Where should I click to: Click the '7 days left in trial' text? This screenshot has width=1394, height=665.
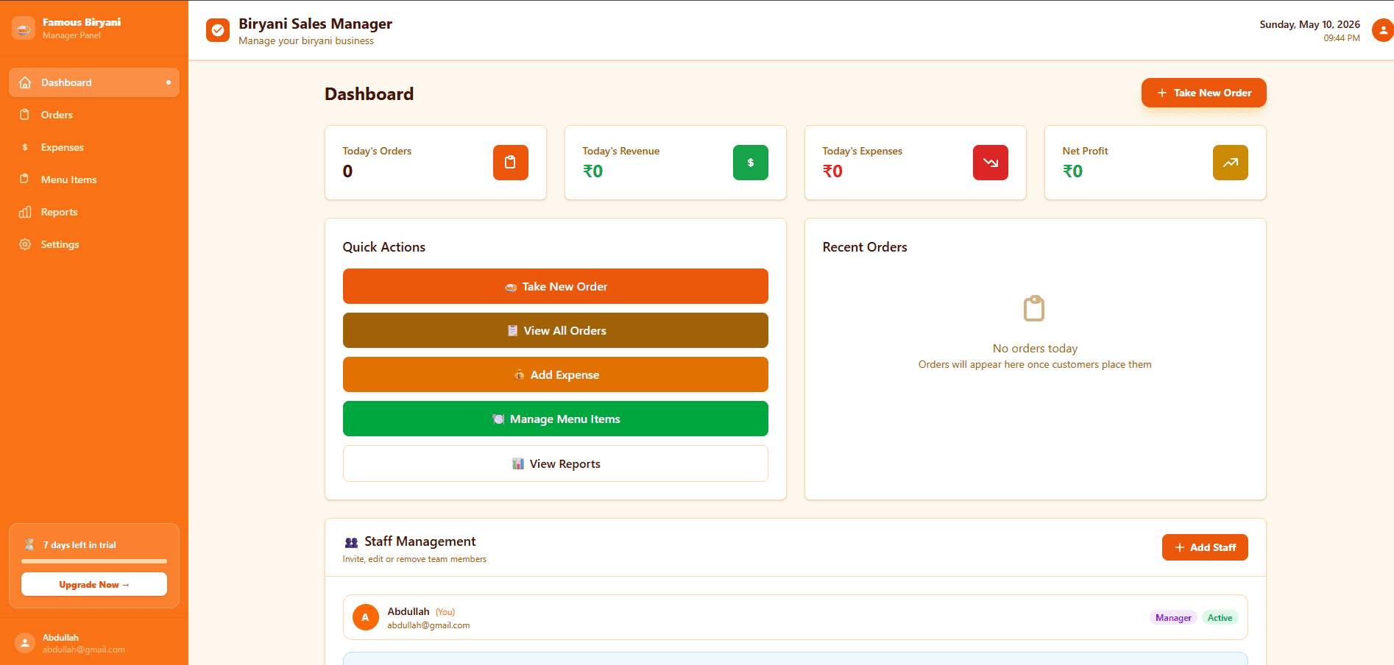coord(79,545)
